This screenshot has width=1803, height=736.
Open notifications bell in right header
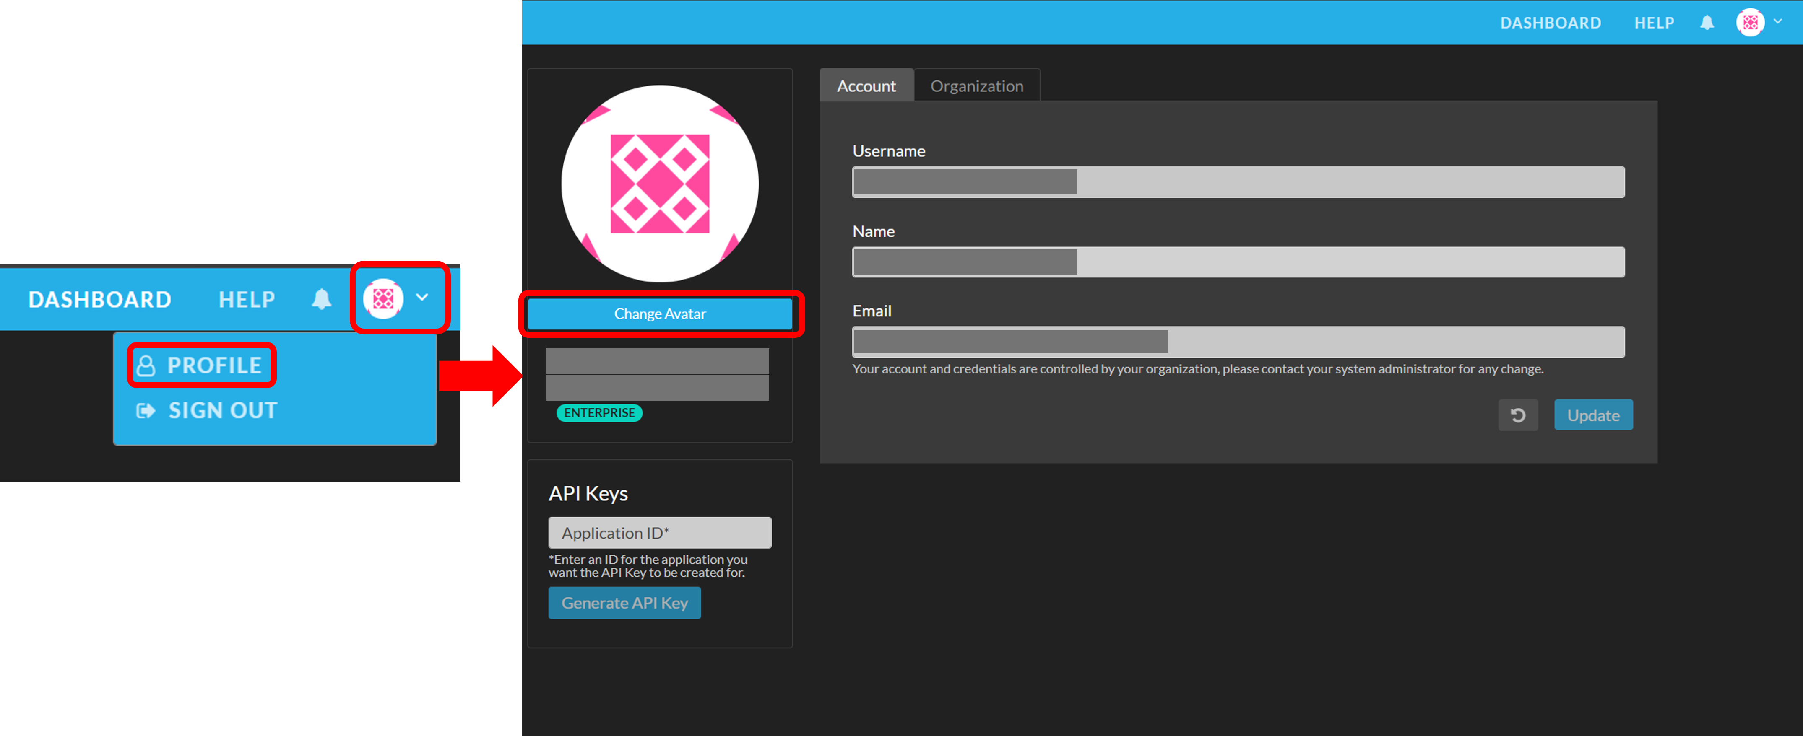pyautogui.click(x=1707, y=22)
